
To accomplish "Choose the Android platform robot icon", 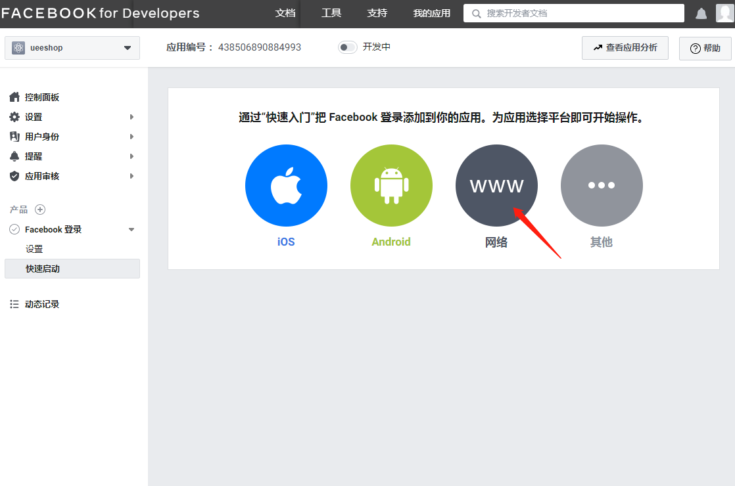I will pos(391,185).
